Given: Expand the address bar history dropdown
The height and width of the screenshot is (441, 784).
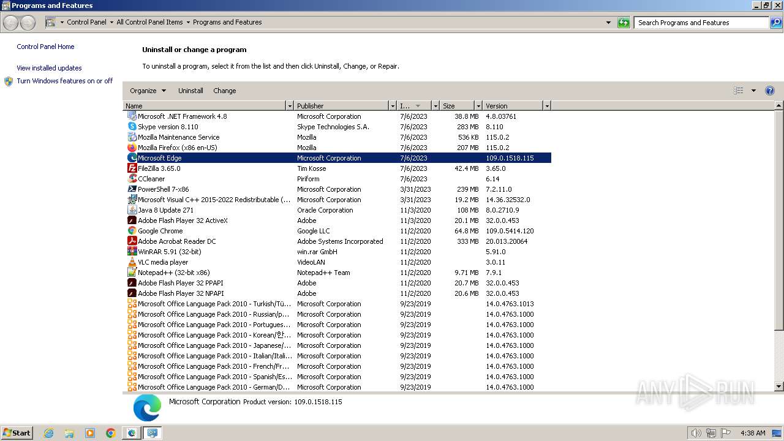Looking at the screenshot, I should point(608,23).
